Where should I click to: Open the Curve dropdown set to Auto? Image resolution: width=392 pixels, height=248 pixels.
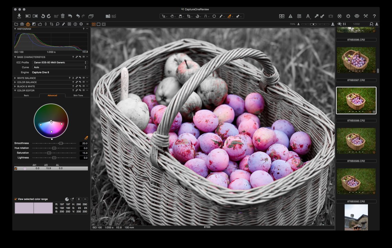[60, 67]
